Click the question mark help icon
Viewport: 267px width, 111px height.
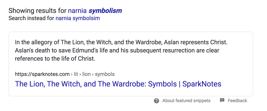[156, 101]
